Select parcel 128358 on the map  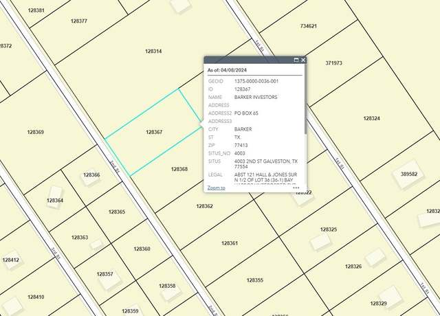click(x=167, y=286)
